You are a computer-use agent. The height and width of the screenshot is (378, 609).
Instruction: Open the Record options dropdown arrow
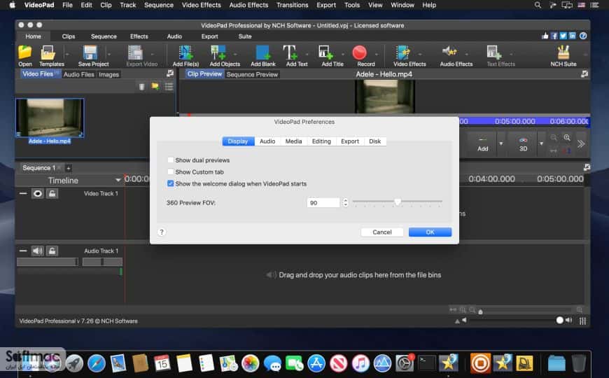click(377, 55)
